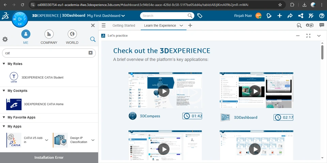The image size is (327, 163).
Task: Open the 3DCompass video title link
Action: click(150, 116)
